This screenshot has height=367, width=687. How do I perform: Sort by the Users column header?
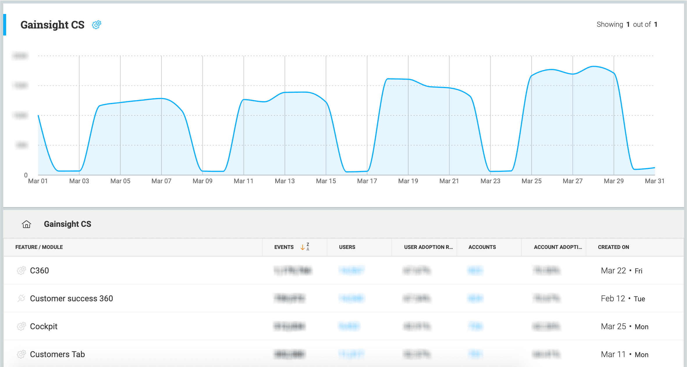click(x=347, y=247)
